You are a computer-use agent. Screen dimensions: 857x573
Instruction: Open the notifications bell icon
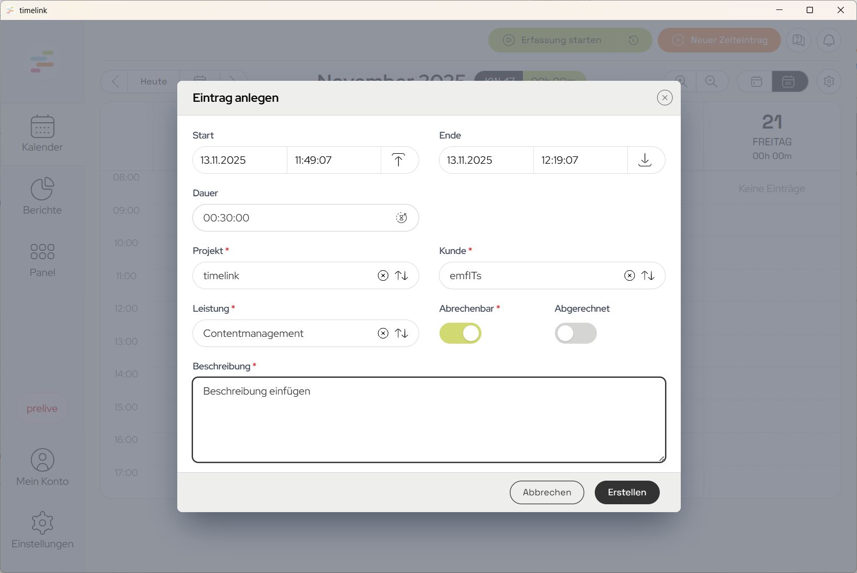click(x=829, y=40)
